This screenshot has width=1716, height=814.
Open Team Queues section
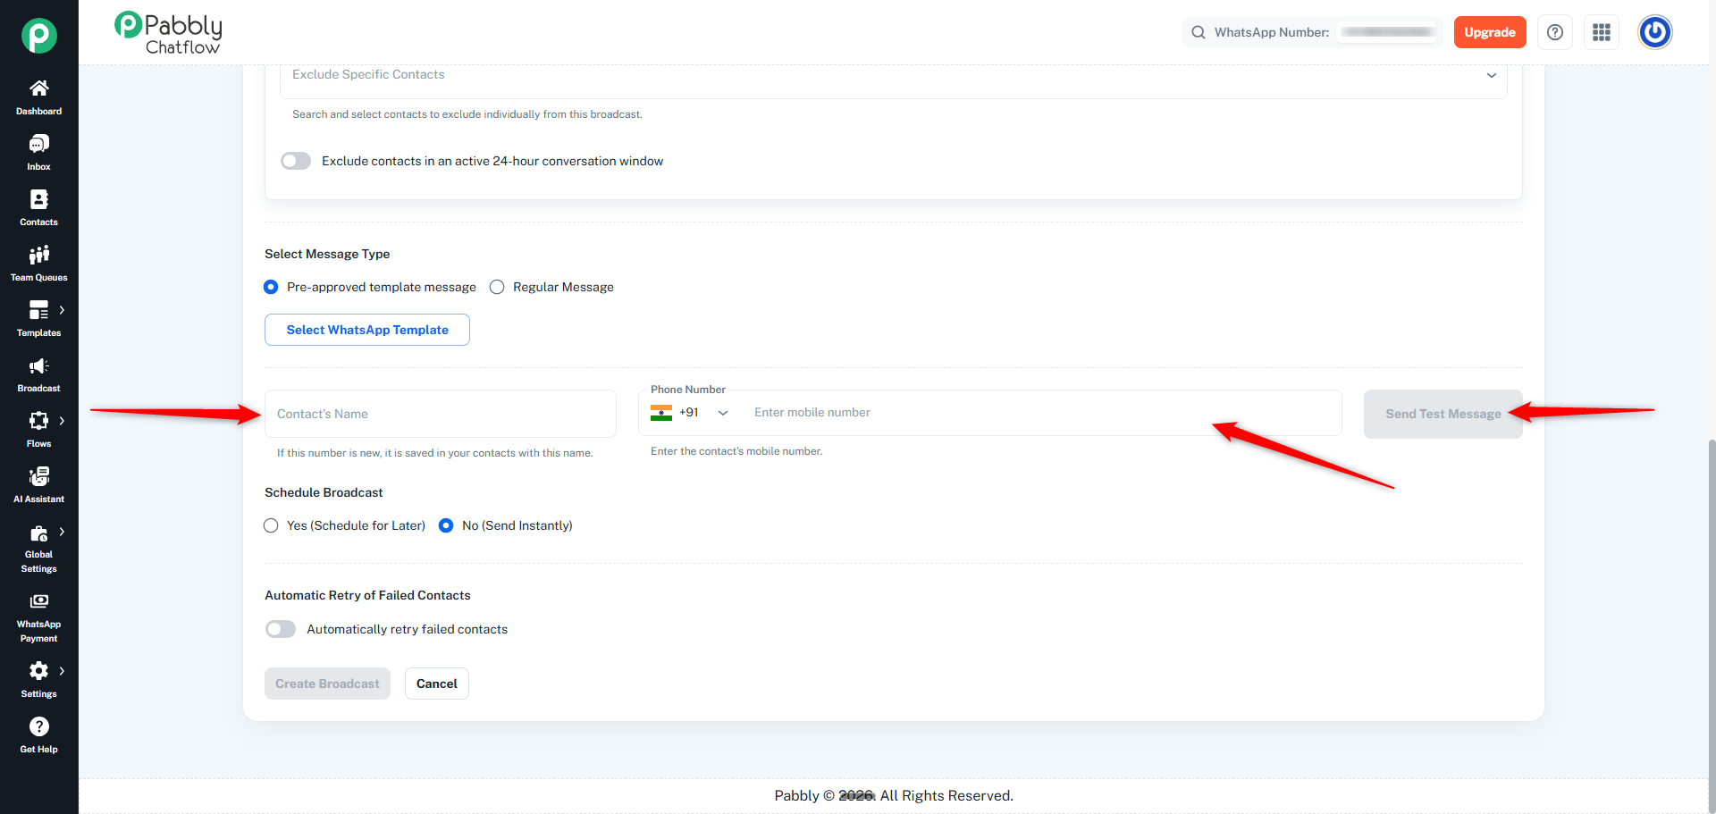38,264
